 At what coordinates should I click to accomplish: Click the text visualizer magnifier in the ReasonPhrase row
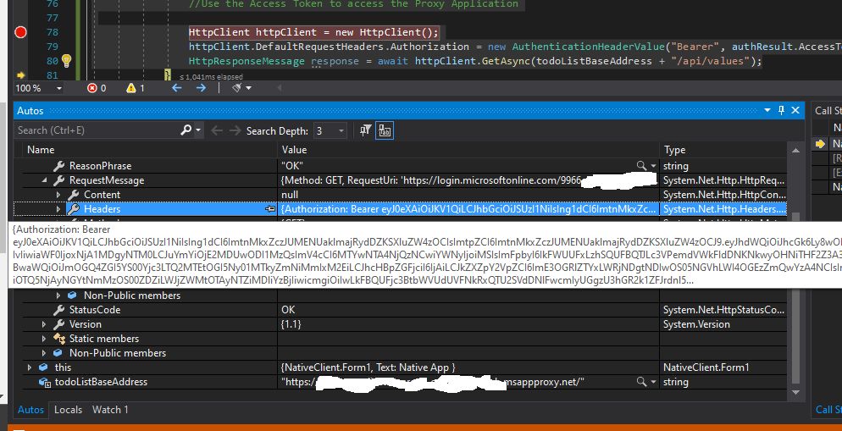click(641, 166)
